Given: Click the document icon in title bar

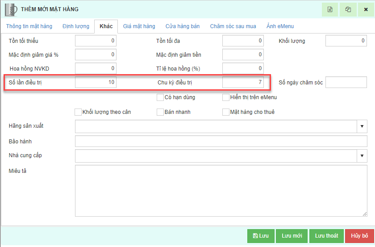Looking at the screenshot, I should click(x=330, y=9).
